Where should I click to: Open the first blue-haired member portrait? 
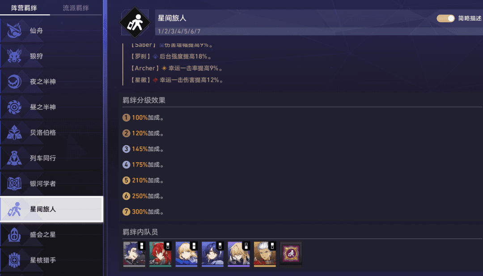(x=134, y=254)
